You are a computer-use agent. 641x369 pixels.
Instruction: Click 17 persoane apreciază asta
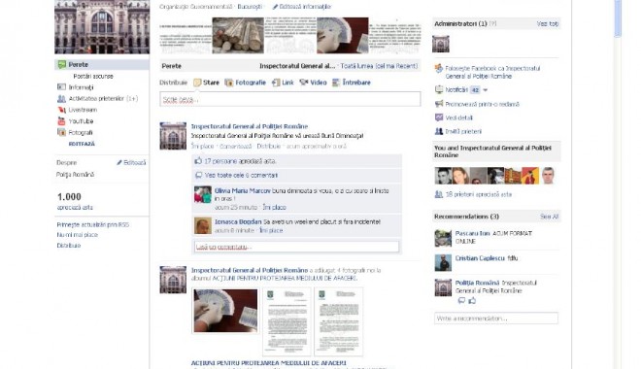(x=240, y=161)
